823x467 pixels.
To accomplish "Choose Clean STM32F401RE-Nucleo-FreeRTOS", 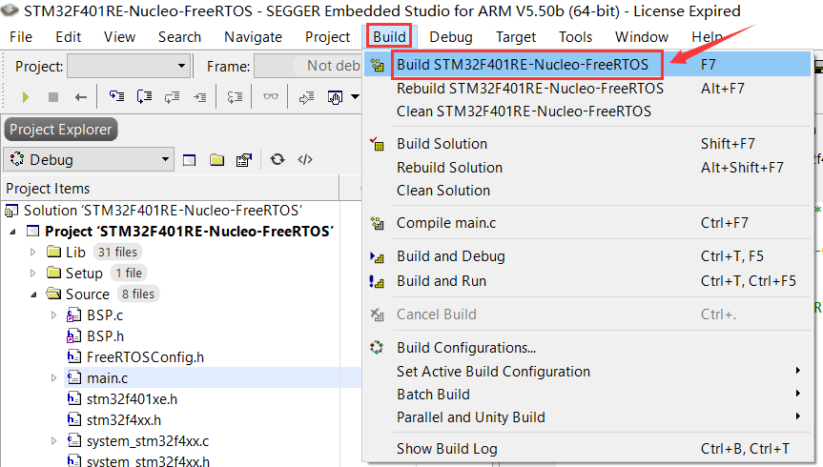I will pyautogui.click(x=587, y=112).
